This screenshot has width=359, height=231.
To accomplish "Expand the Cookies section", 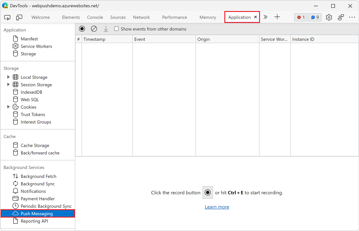I will [x=8, y=107].
